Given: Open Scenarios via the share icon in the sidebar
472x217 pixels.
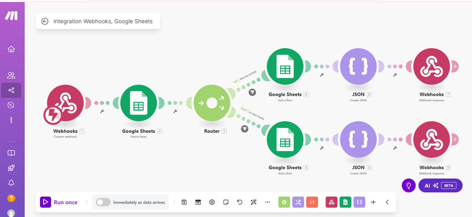Looking at the screenshot, I should coord(11,90).
